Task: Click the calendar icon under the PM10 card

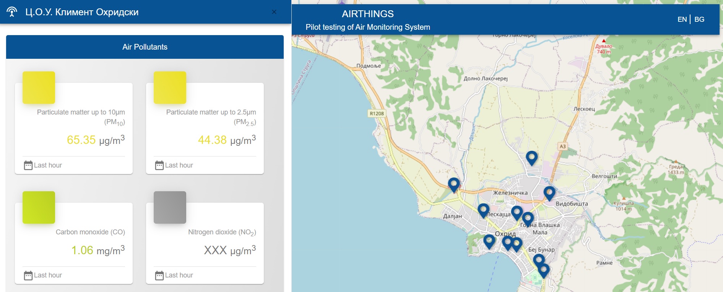Action: tap(28, 165)
